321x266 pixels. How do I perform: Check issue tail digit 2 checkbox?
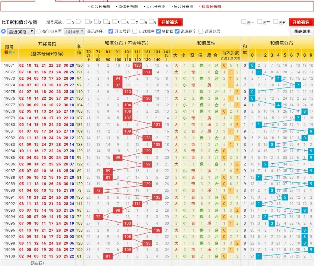[87, 21]
